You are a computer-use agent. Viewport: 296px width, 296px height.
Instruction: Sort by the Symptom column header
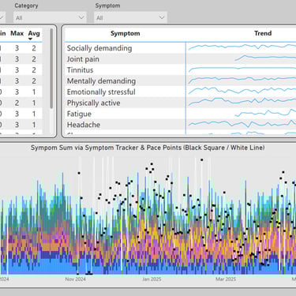(x=126, y=33)
